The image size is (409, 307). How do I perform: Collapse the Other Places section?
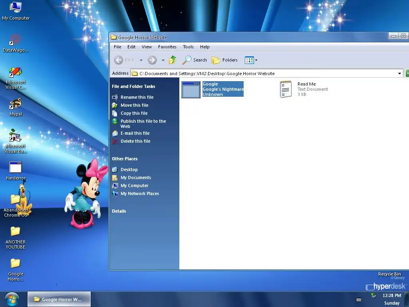point(125,159)
